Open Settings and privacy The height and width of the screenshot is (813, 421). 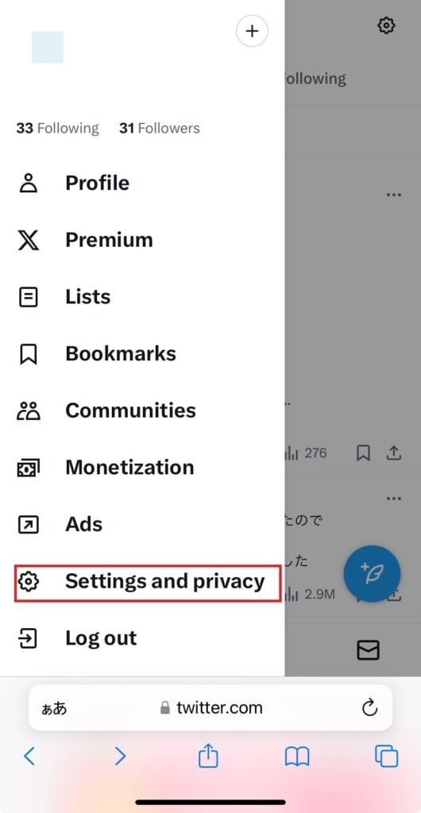click(x=148, y=584)
